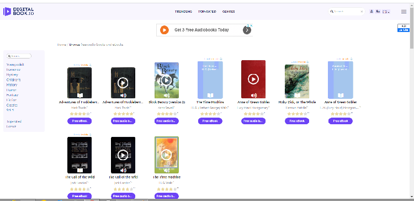
Task: Play the Adventures of Huckleberry audiobook cover button
Action: tap(123, 83)
